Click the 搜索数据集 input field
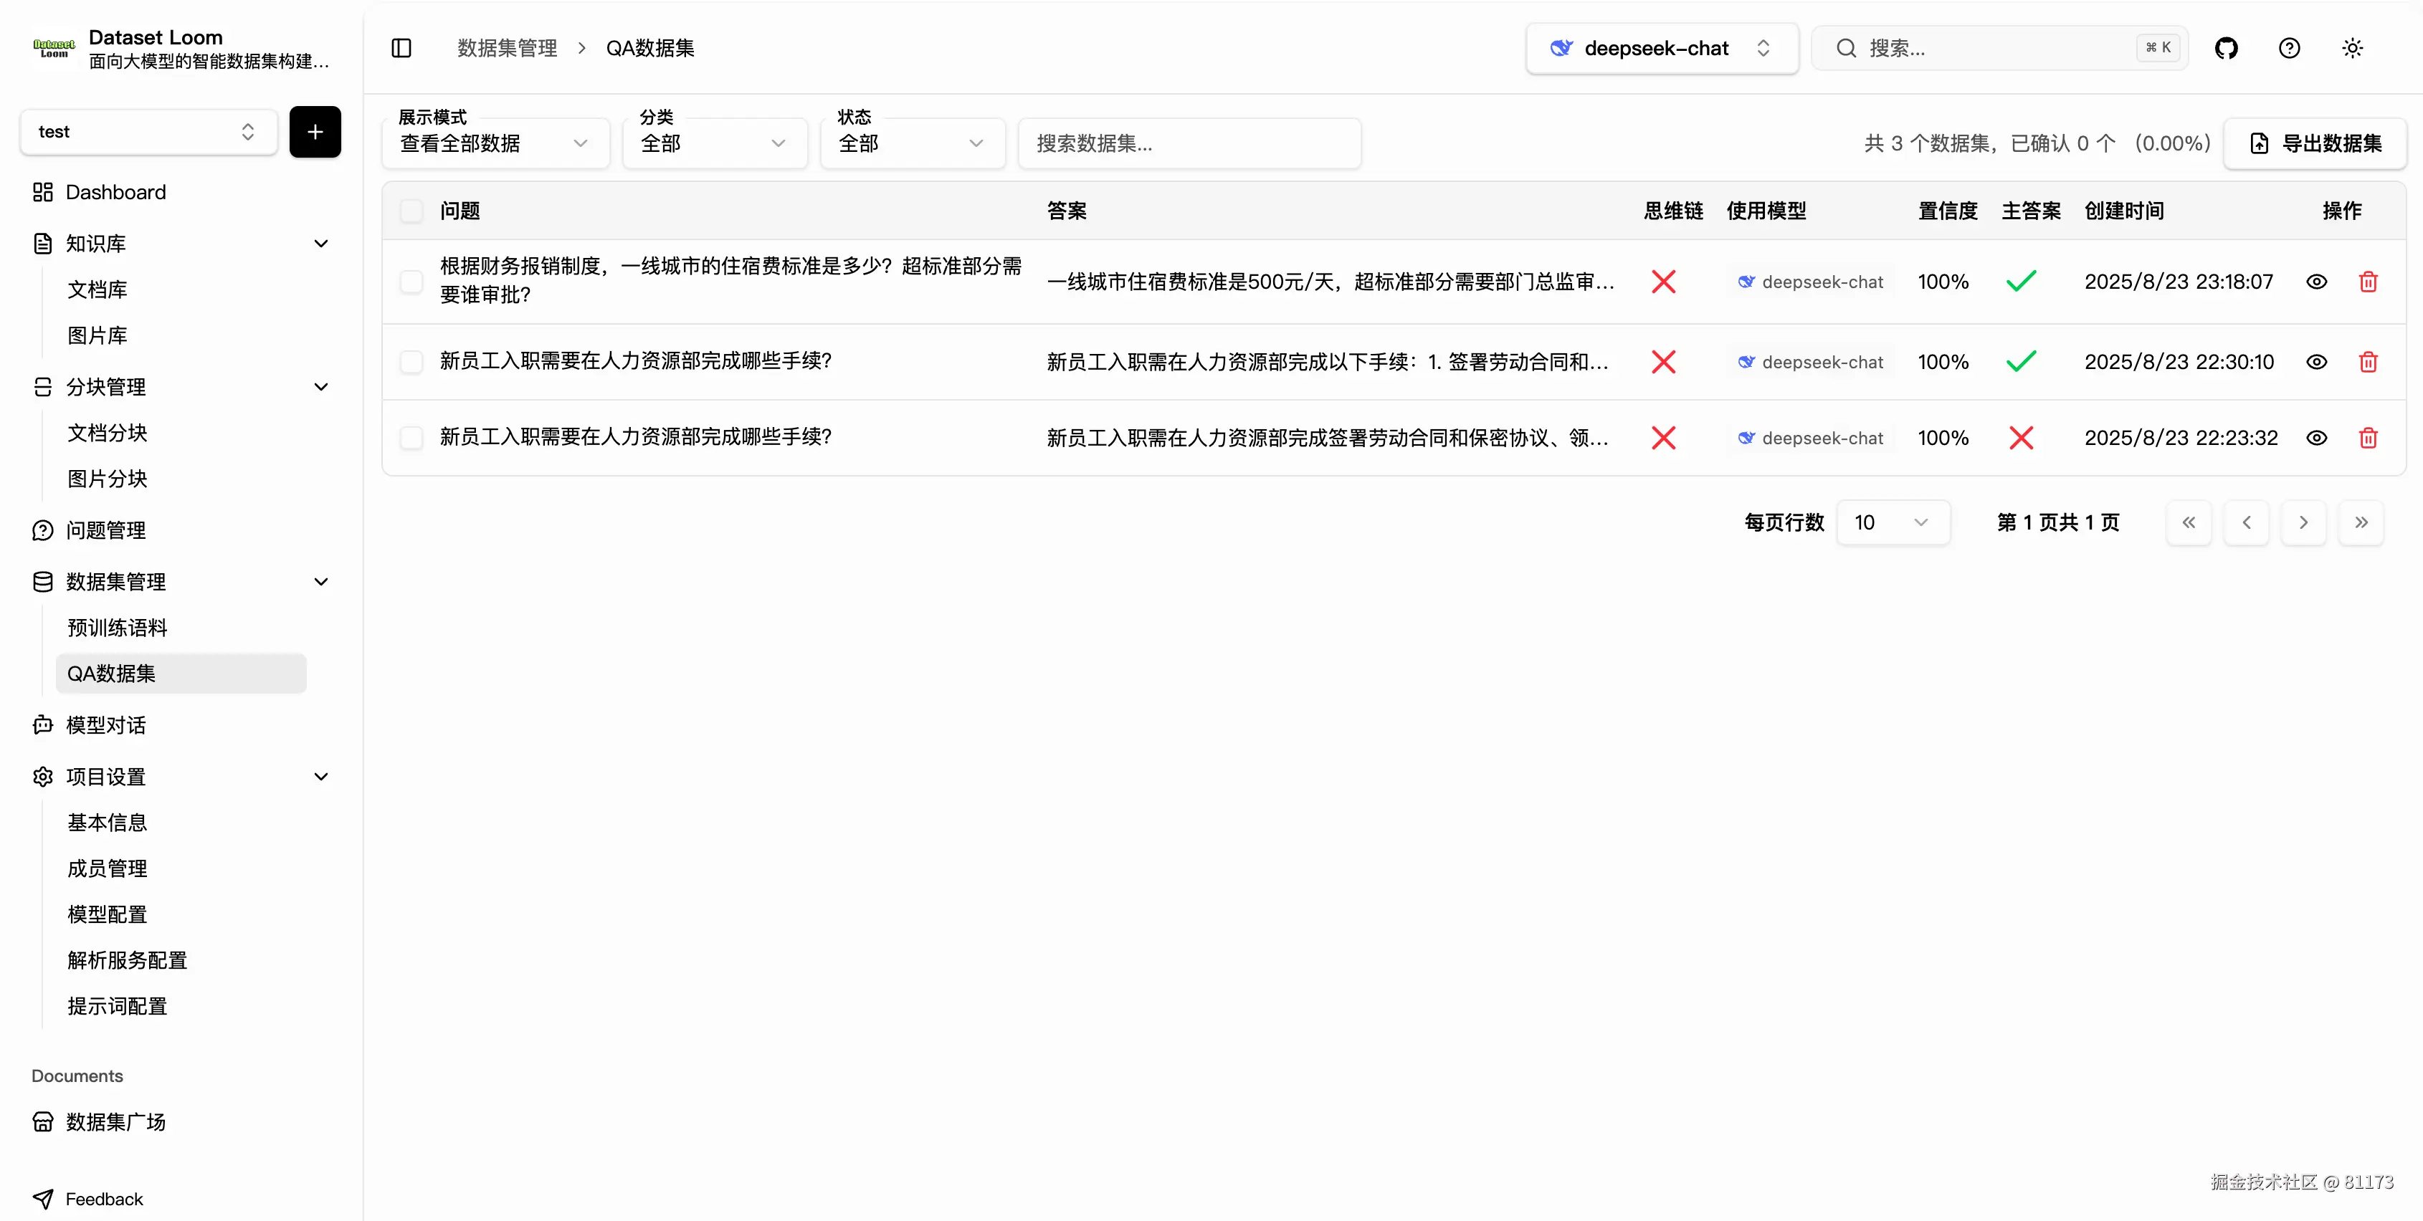The image size is (2423, 1221). (1189, 143)
